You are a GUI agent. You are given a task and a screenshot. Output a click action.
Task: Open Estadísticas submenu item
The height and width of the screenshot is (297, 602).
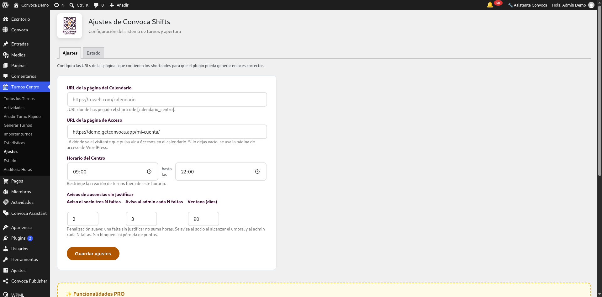pyautogui.click(x=14, y=143)
